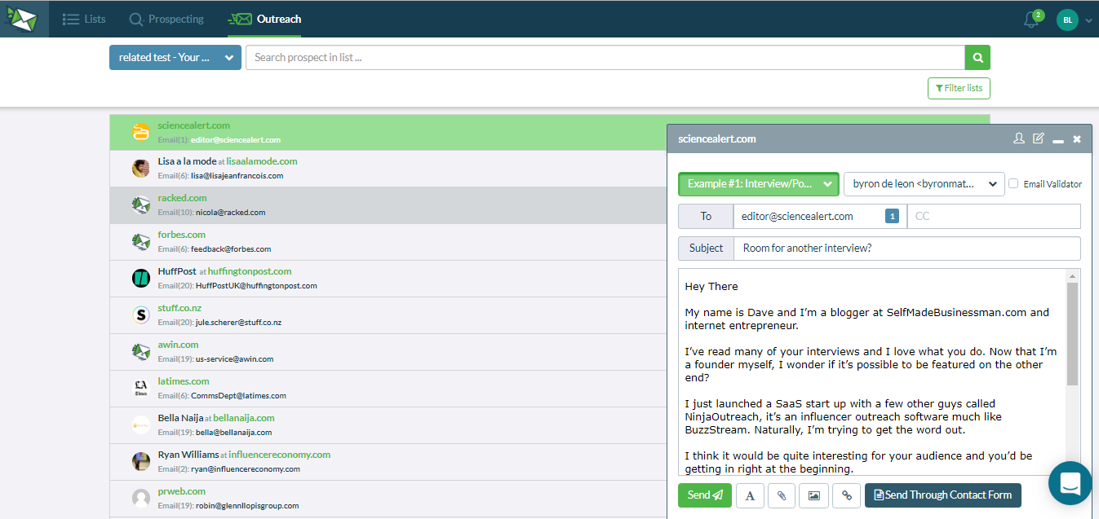The image size is (1099, 519).
Task: Select the stuff.co.nz prospect title
Action: [x=179, y=308]
